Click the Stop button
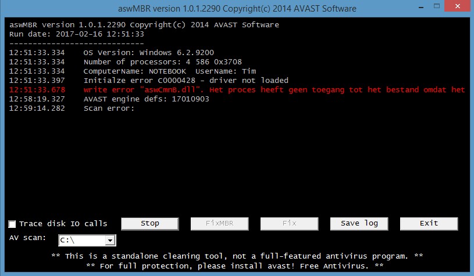 click(x=150, y=224)
